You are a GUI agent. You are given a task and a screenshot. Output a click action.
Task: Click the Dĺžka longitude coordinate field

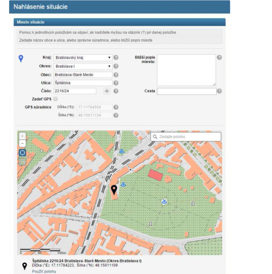(94, 107)
